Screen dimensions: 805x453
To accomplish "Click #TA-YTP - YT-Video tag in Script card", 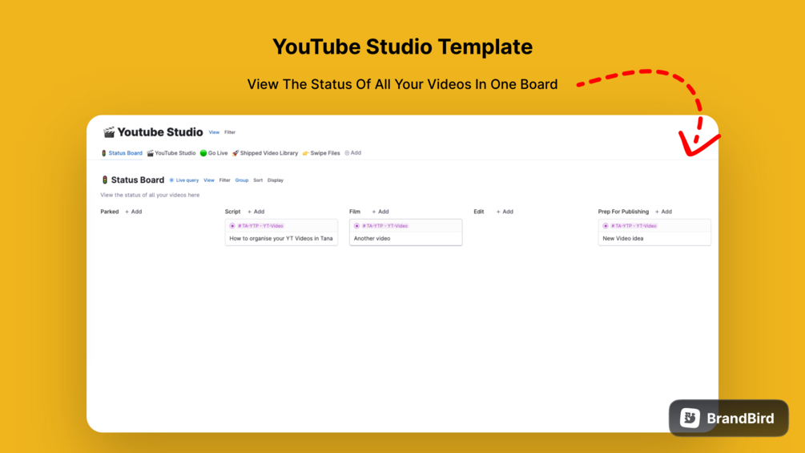I will click(x=260, y=226).
